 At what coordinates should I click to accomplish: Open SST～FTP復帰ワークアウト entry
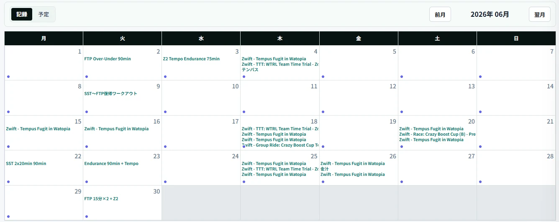click(x=111, y=94)
